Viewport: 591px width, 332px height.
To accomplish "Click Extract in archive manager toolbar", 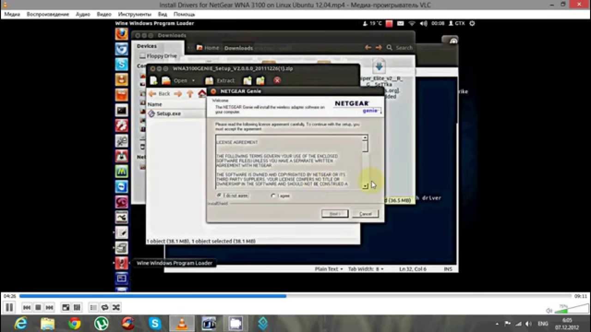I will pyautogui.click(x=220, y=81).
